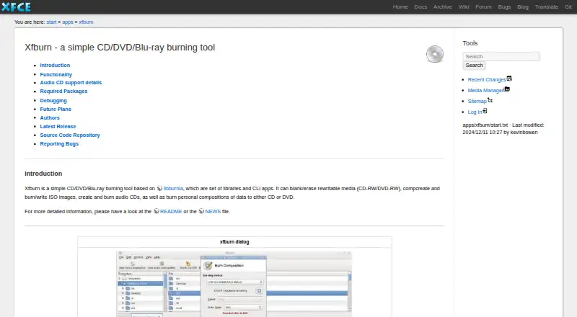Click the Media Manager folder icon
This screenshot has height=317, width=577.
tap(507, 89)
